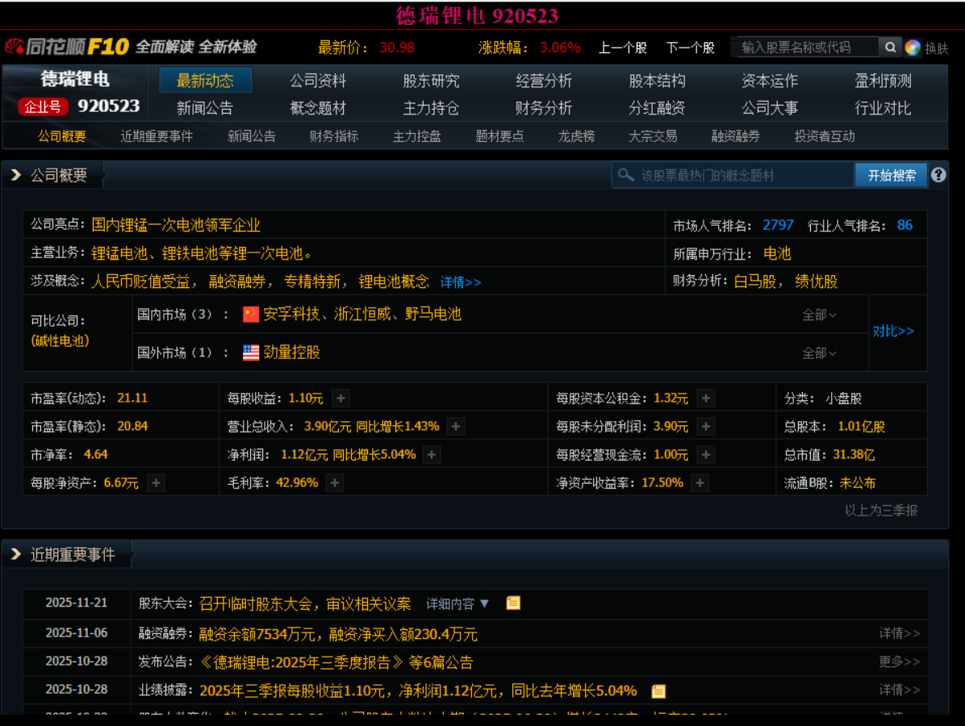Image resolution: width=965 pixels, height=726 pixels.
Task: Click the magnifier icon in concept search box
Action: 626,175
